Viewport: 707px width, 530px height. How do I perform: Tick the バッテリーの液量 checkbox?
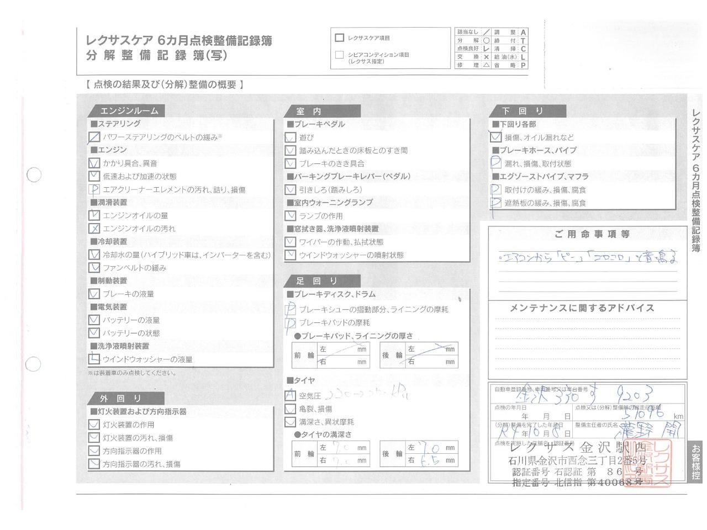[94, 320]
